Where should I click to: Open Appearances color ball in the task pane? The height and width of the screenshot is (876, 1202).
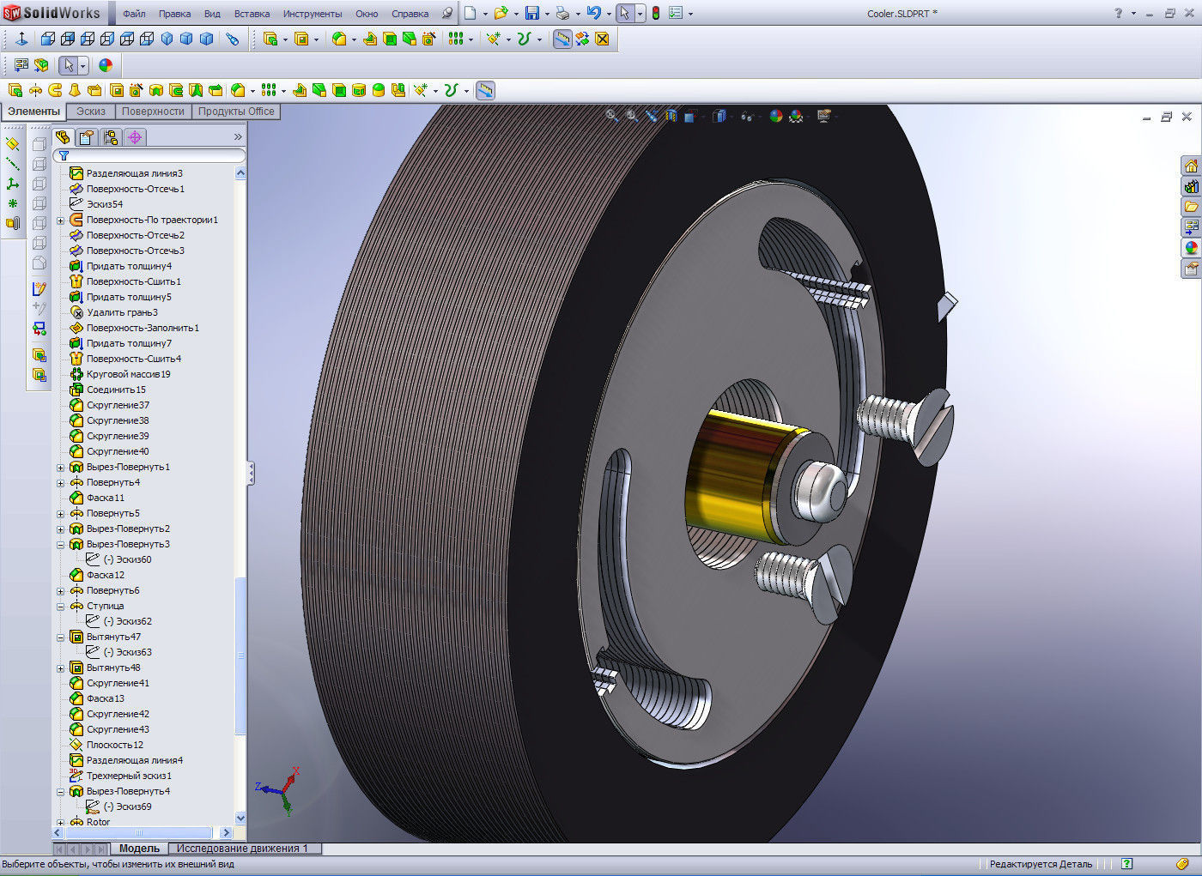1191,248
